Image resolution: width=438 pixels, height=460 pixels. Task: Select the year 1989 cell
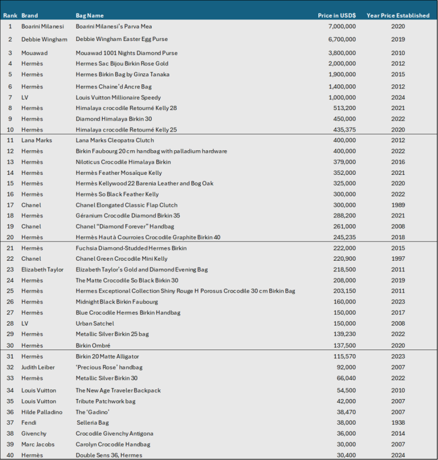click(x=398, y=206)
